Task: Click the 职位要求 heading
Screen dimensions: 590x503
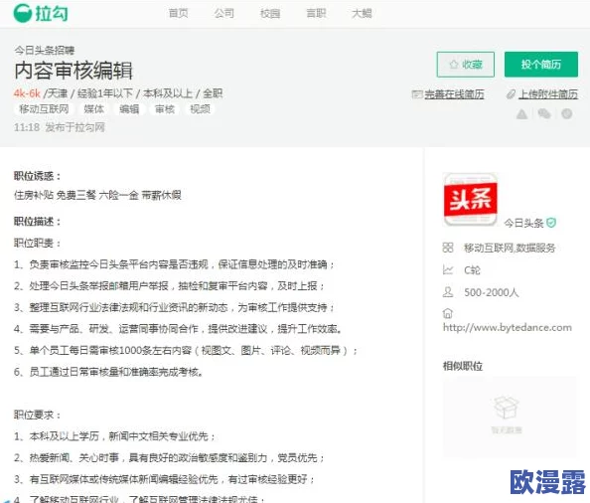Action: point(38,415)
